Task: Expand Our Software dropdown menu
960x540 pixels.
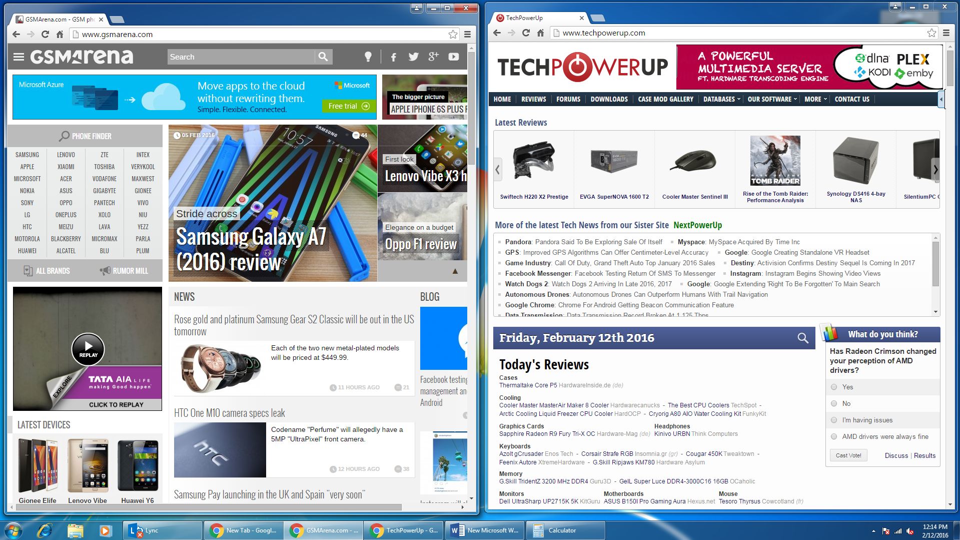Action: 772,99
